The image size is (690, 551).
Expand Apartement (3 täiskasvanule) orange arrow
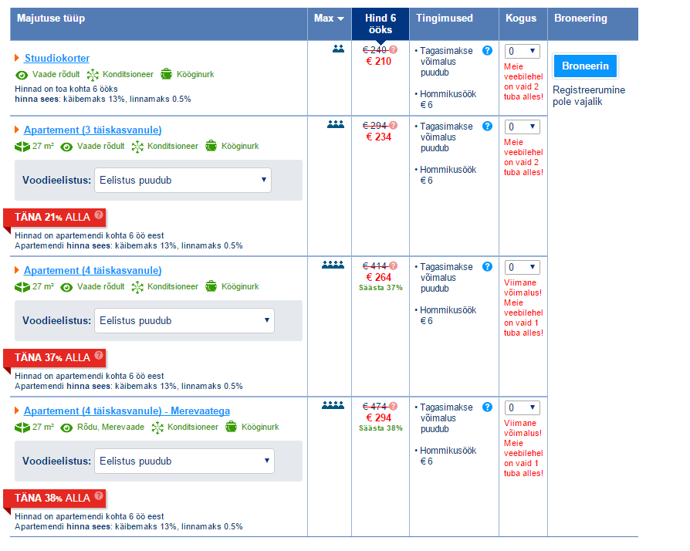coord(17,130)
